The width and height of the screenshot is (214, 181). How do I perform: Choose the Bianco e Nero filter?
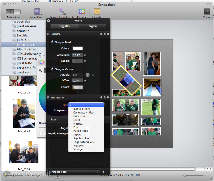pos(86,109)
